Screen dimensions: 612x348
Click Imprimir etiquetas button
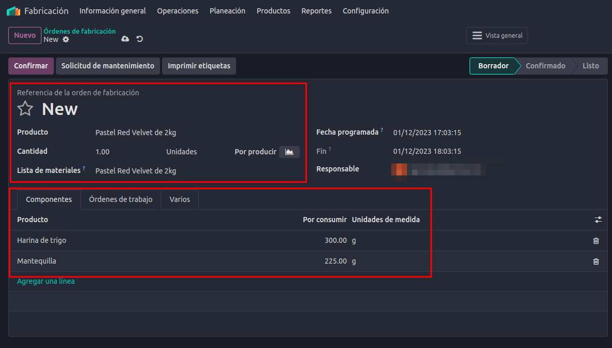tap(199, 66)
